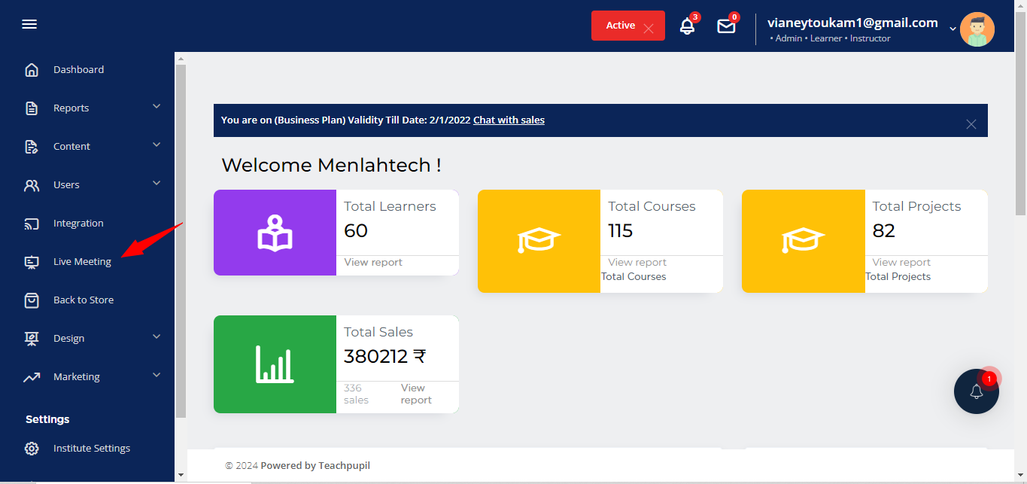Open account dropdown arrow beside email

click(953, 29)
